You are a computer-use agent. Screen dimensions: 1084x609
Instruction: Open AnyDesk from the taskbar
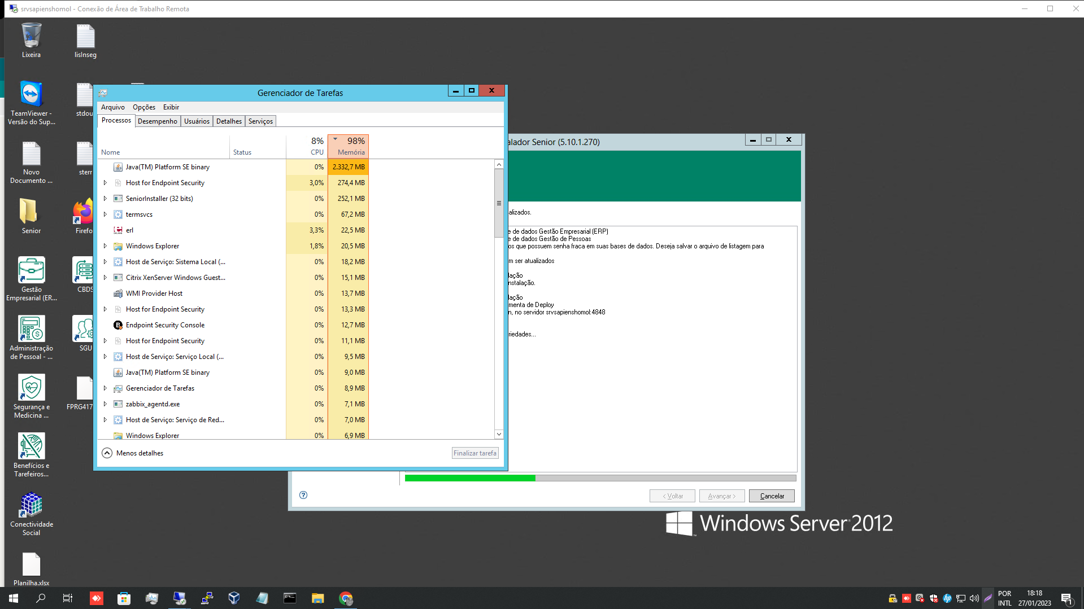pyautogui.click(x=97, y=598)
